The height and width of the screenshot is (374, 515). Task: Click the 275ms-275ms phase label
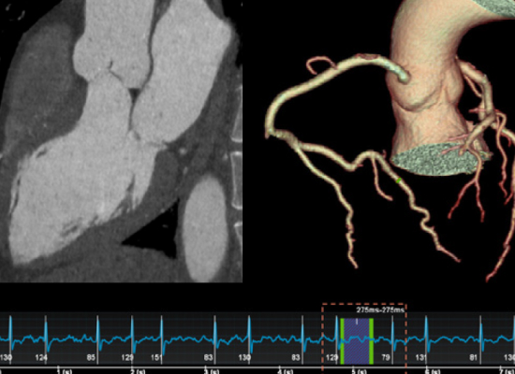[380, 309]
